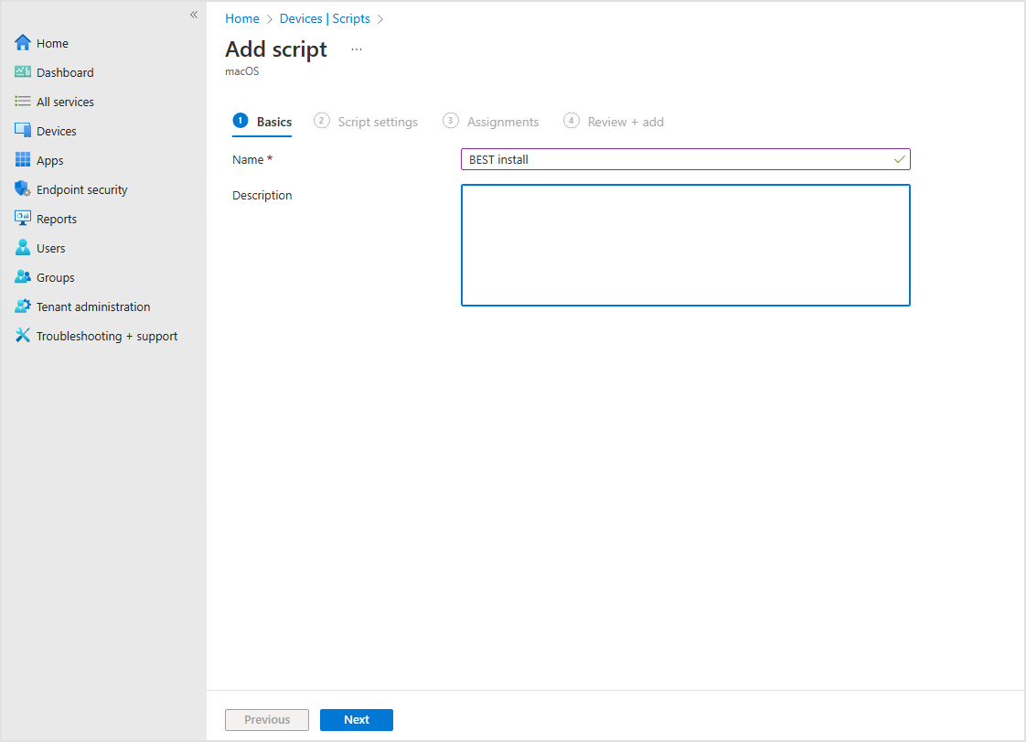Viewport: 1026px width, 742px height.
Task: Click the Next button
Action: coord(356,719)
